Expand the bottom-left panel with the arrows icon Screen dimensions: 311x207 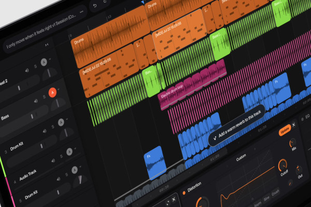click(x=168, y=203)
